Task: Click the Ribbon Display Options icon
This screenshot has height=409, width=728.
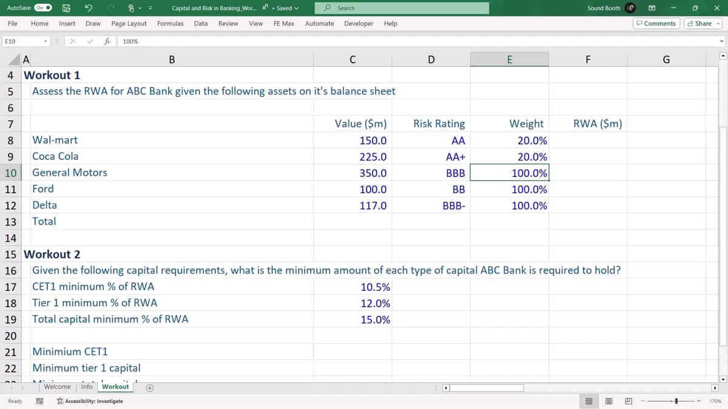Action: [x=652, y=8]
